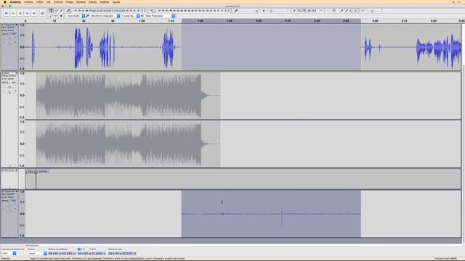The image size is (465, 261).
Task: Click the Stop transport button
Action: (20, 13)
